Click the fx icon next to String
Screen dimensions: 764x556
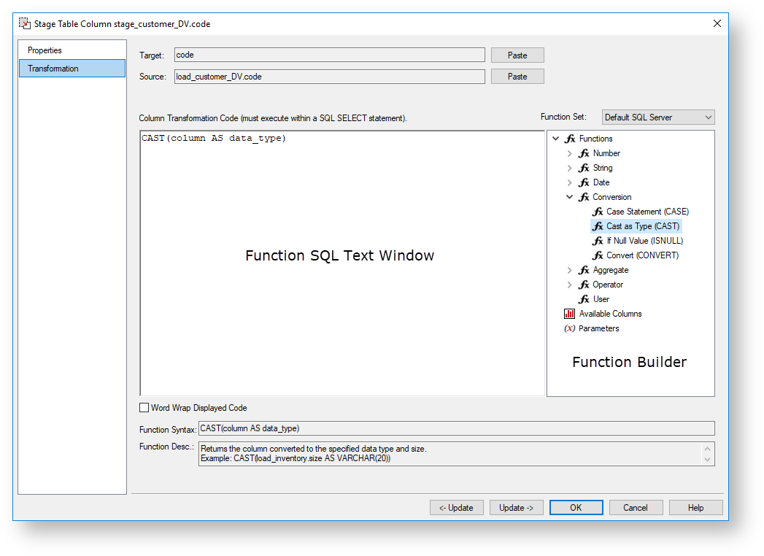click(x=584, y=168)
